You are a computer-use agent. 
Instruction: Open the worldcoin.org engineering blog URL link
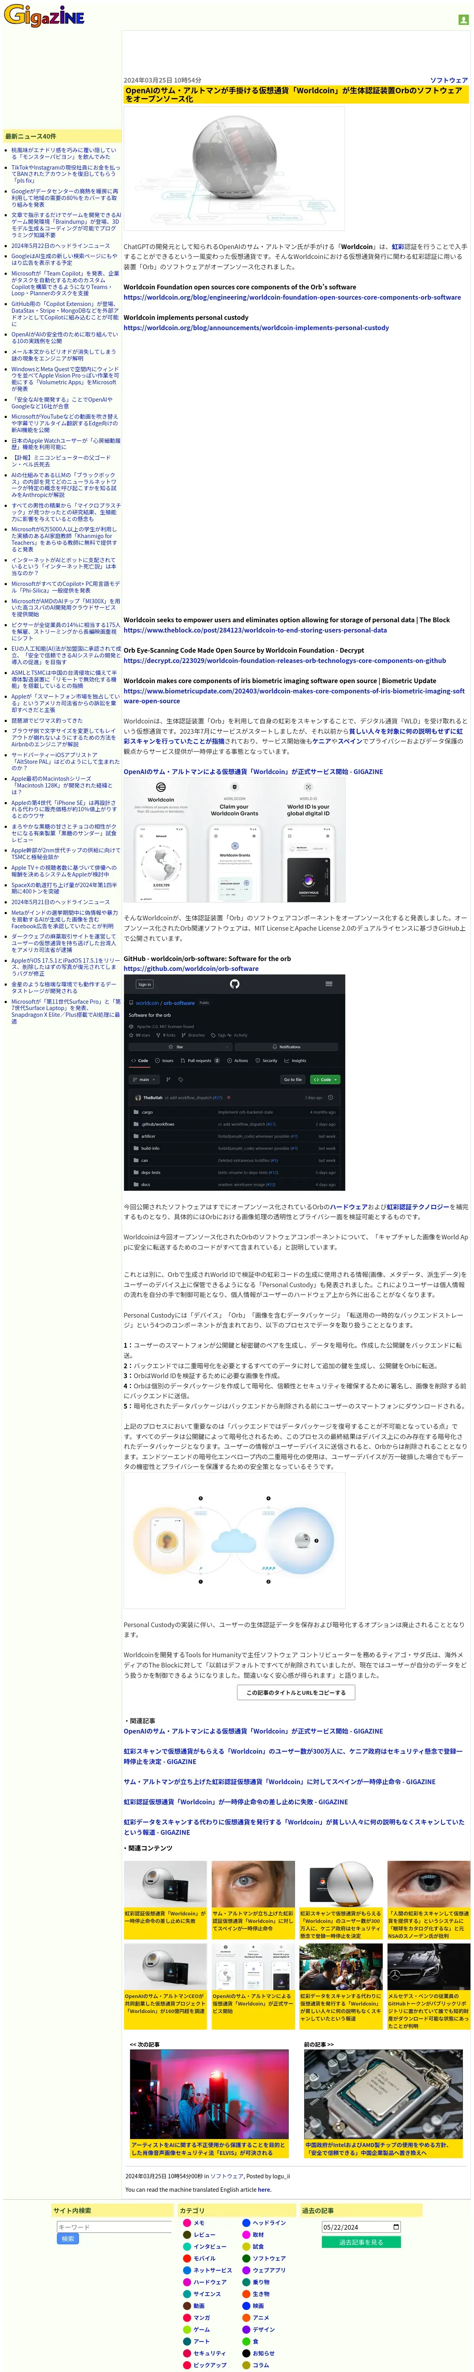click(292, 297)
